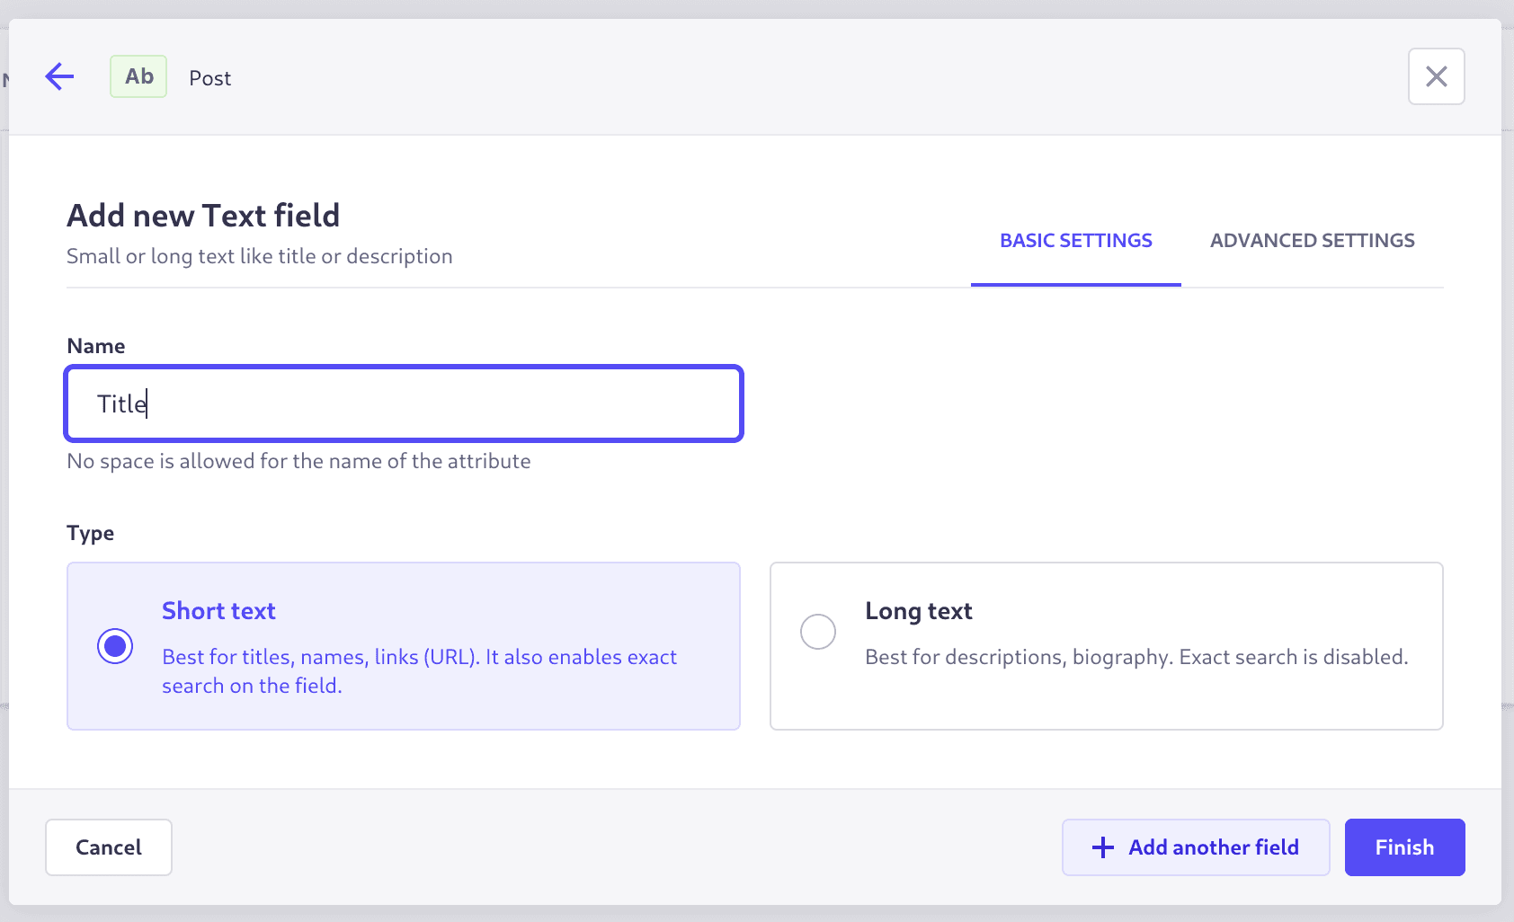Close the dialog with the X icon
This screenshot has width=1514, height=922.
click(x=1436, y=76)
